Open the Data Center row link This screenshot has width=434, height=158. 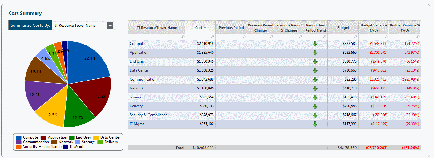pos(139,70)
